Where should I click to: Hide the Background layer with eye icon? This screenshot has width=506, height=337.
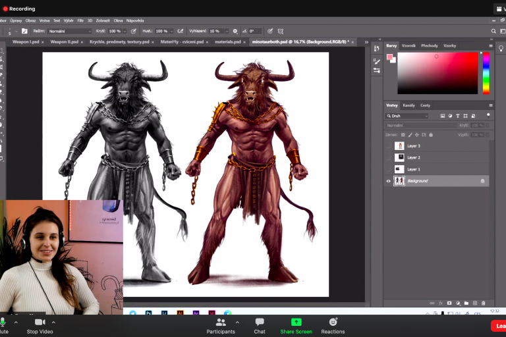click(x=388, y=181)
